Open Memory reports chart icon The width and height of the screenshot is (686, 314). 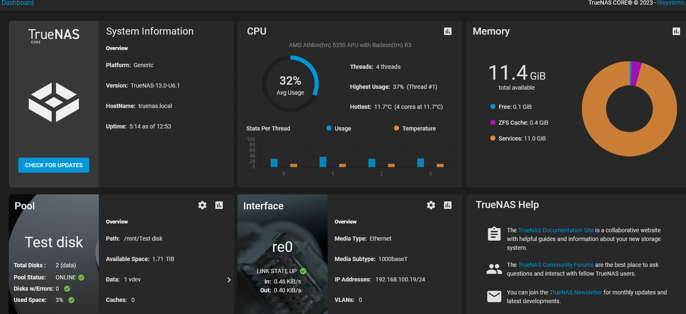point(676,31)
